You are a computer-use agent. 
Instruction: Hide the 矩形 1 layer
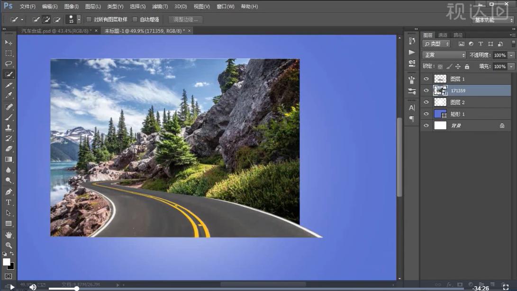click(426, 114)
